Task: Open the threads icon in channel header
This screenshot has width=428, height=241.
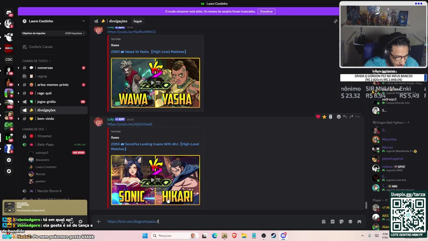Action: pyautogui.click(x=335, y=21)
